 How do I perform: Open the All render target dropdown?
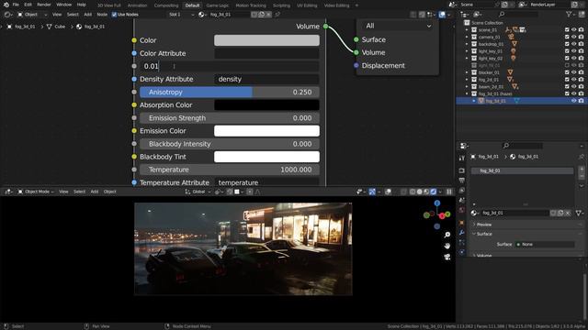pos(398,26)
